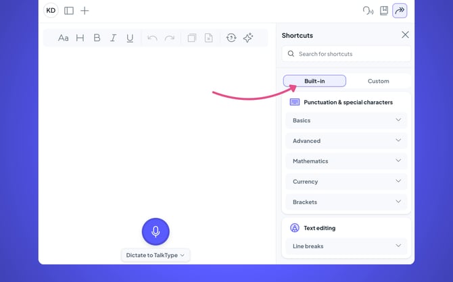453x282 pixels.
Task: Toggle italic formatting
Action: click(x=114, y=38)
